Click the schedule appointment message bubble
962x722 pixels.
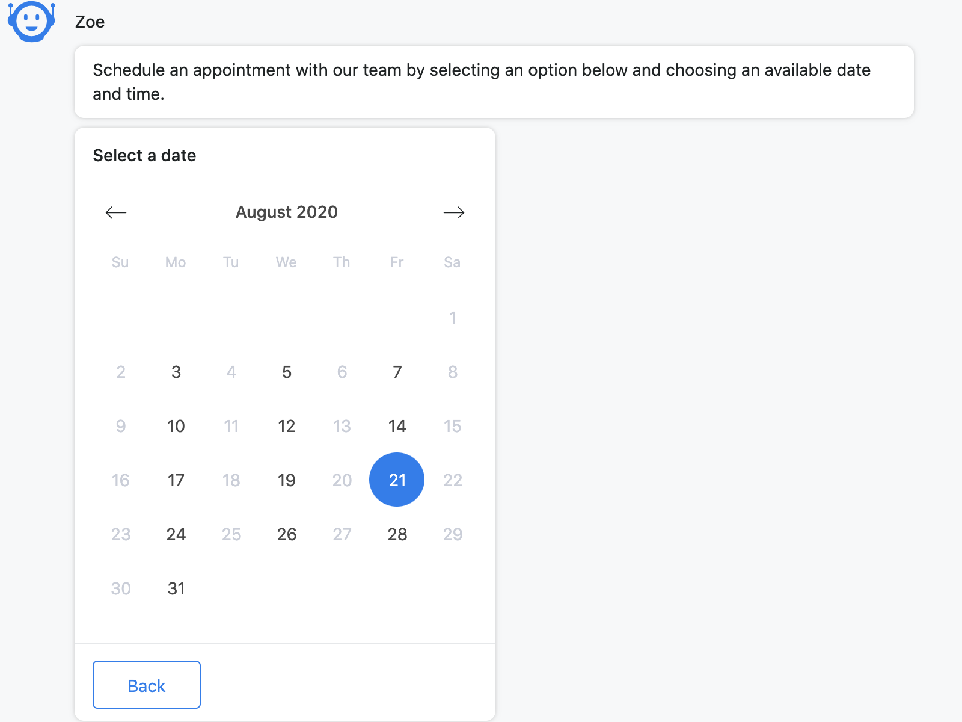point(494,82)
